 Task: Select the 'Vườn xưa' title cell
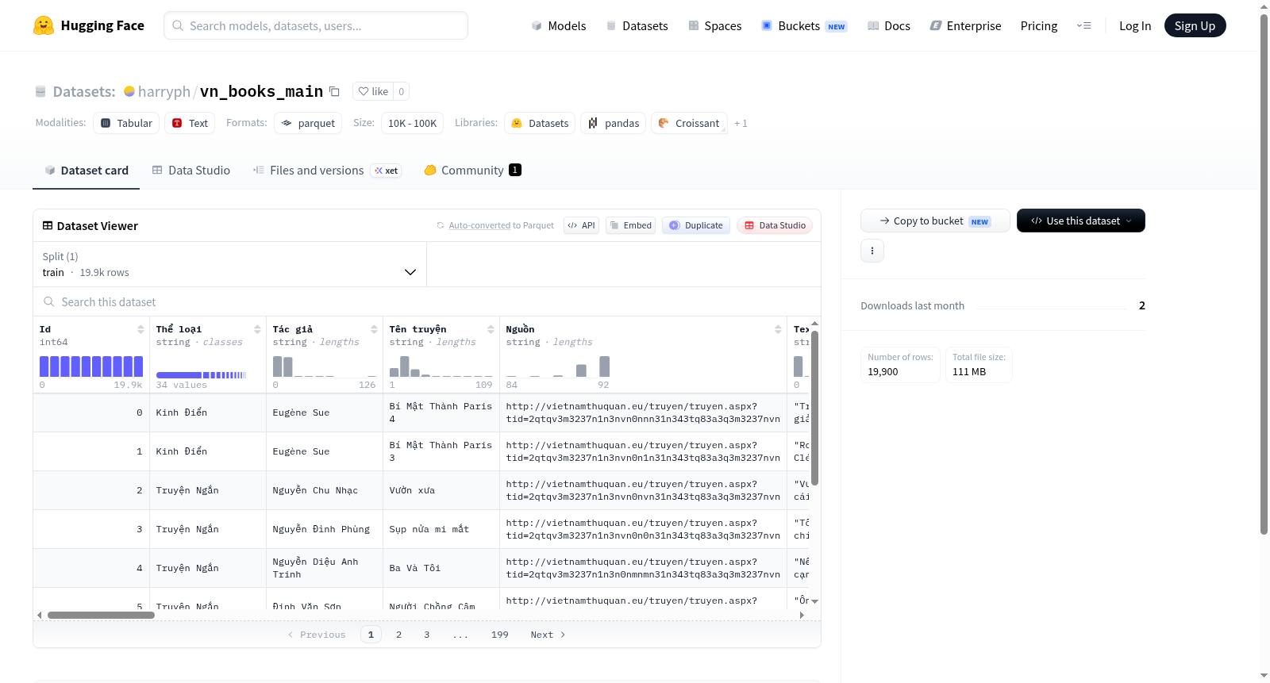441,490
